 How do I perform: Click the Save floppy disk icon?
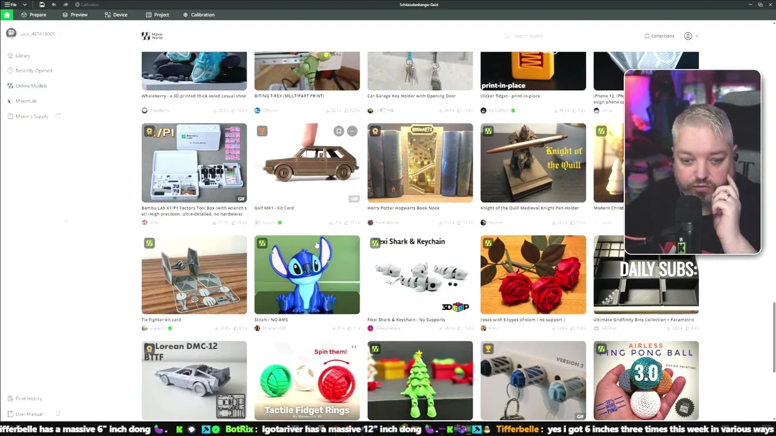click(42, 5)
